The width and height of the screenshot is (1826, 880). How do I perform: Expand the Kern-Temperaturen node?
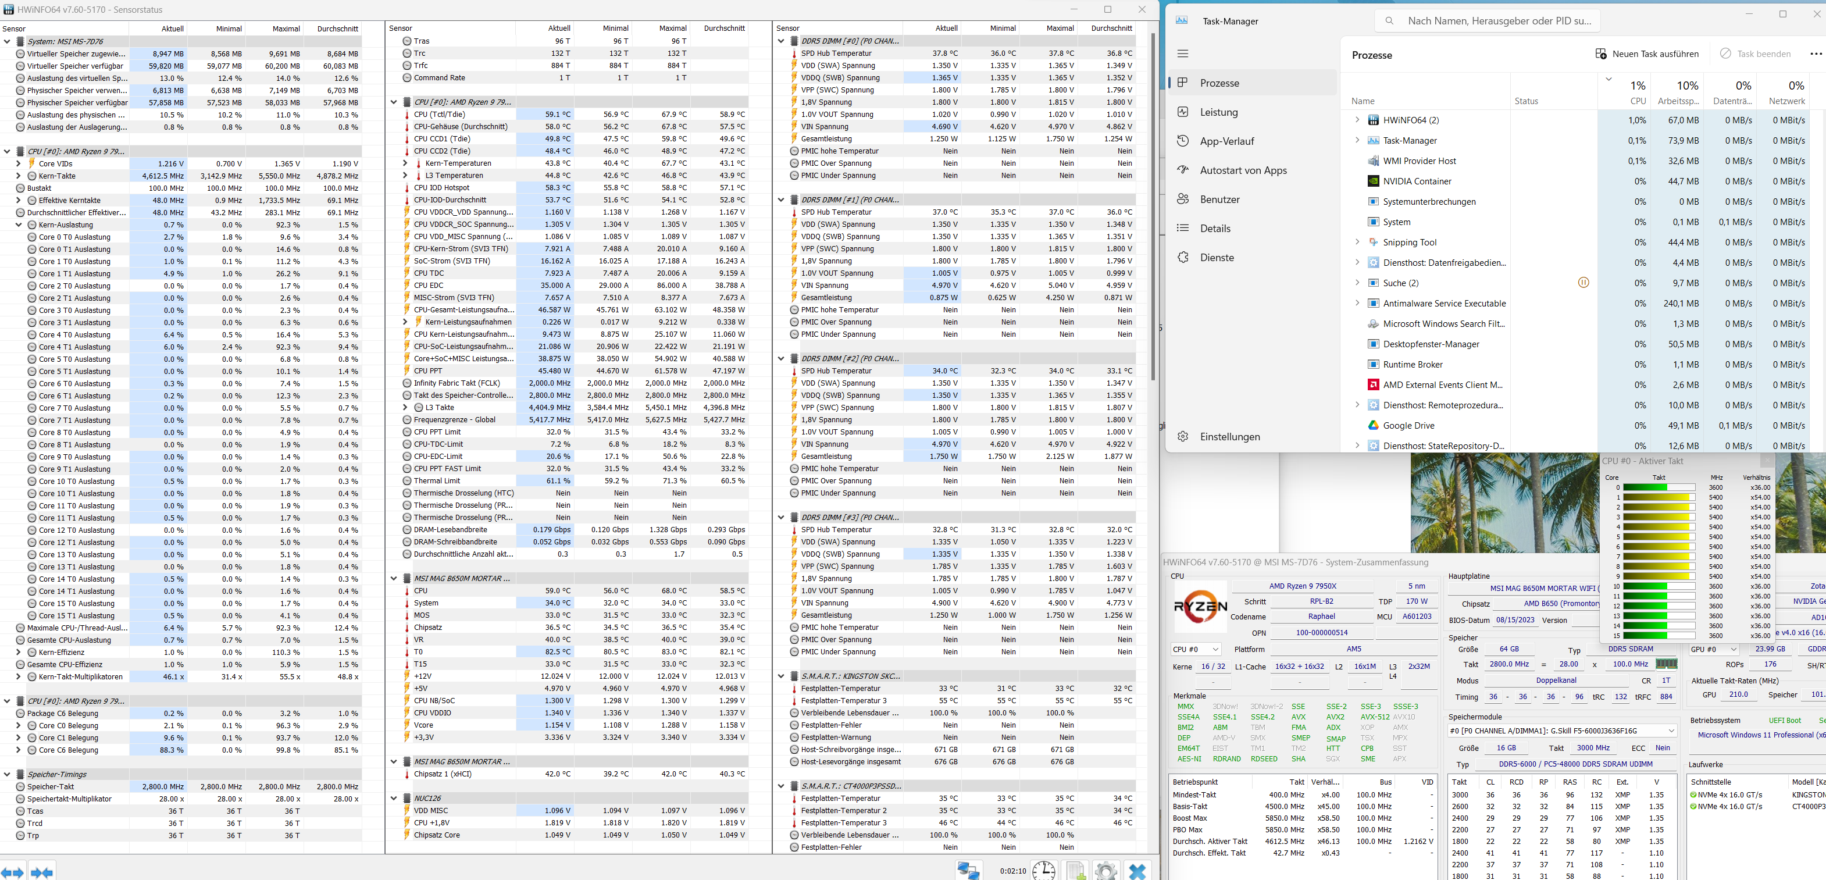point(405,163)
